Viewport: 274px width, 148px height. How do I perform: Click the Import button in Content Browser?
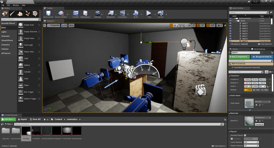pos(22,119)
